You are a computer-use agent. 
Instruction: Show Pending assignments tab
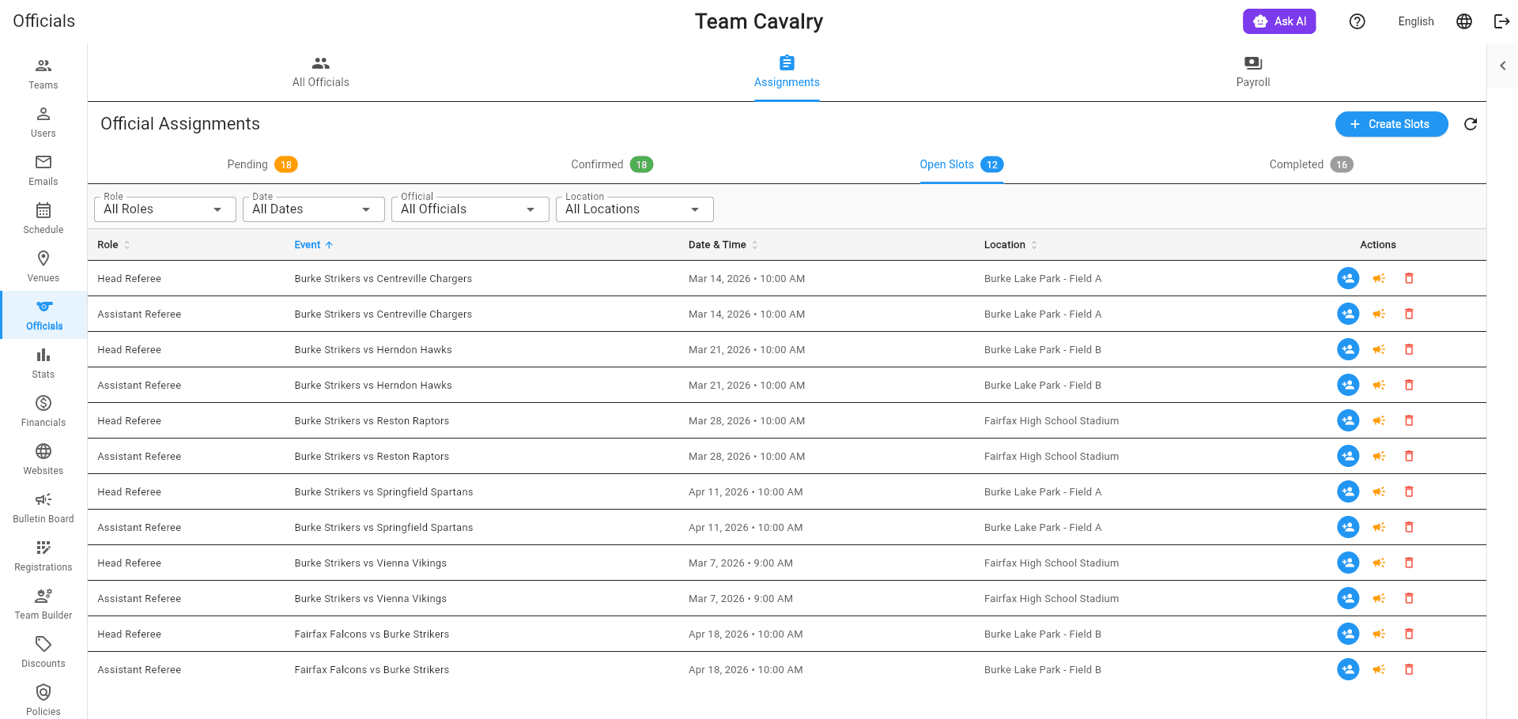pos(262,164)
